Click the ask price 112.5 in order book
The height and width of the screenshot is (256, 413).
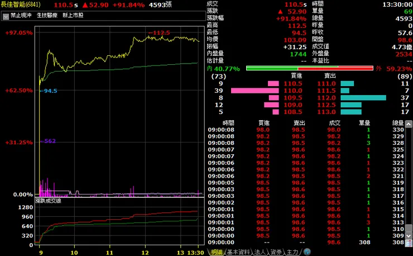click(x=326, y=105)
